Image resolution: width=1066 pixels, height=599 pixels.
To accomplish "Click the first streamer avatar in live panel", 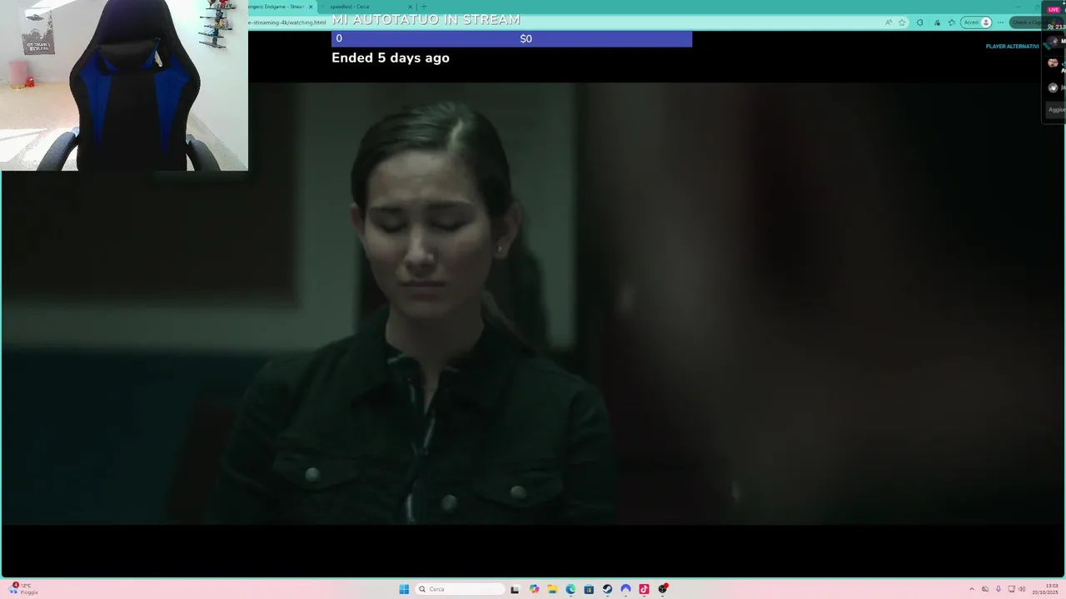I will pos(1053,42).
